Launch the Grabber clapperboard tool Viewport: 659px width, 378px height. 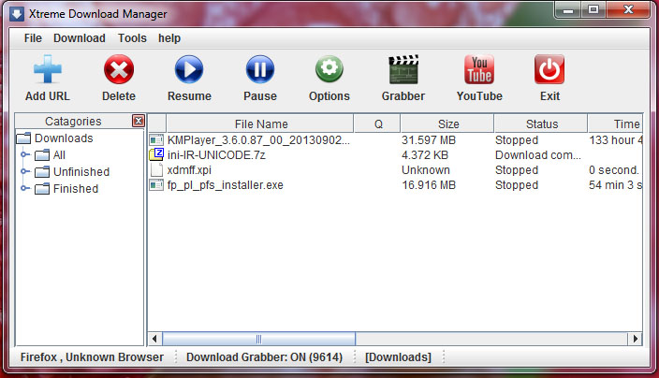[x=403, y=70]
